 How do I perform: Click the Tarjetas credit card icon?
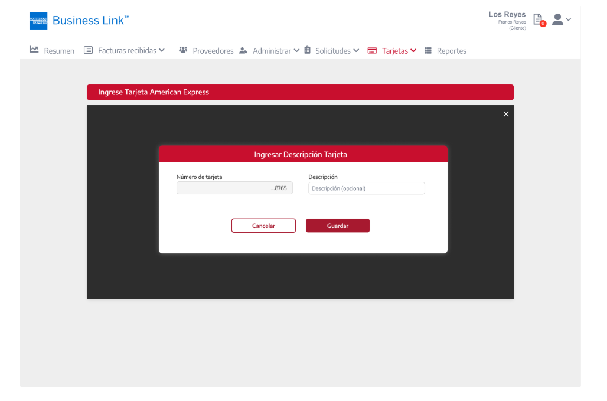click(372, 51)
